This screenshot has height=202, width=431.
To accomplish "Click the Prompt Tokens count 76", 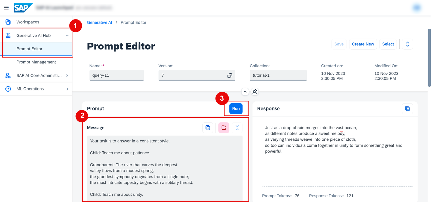I will point(297,196).
